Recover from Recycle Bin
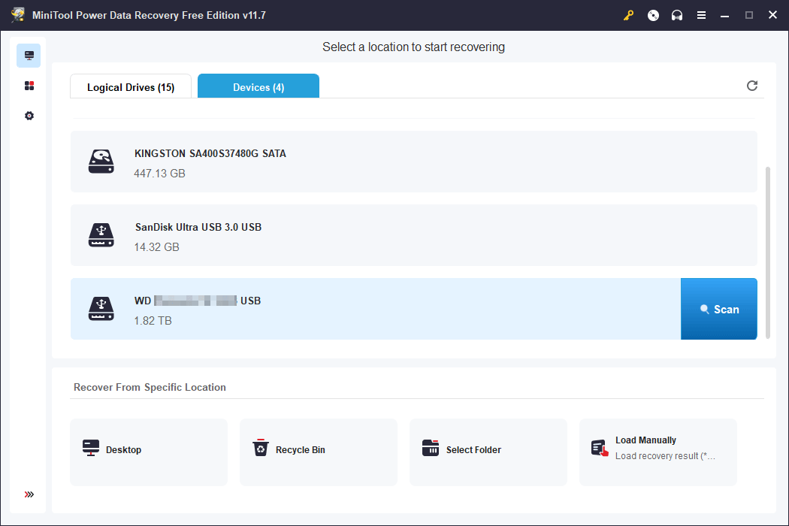 point(319,452)
